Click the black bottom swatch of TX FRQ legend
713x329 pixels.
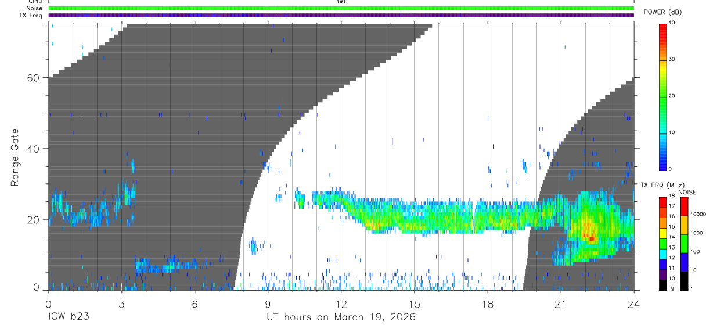[x=662, y=284]
